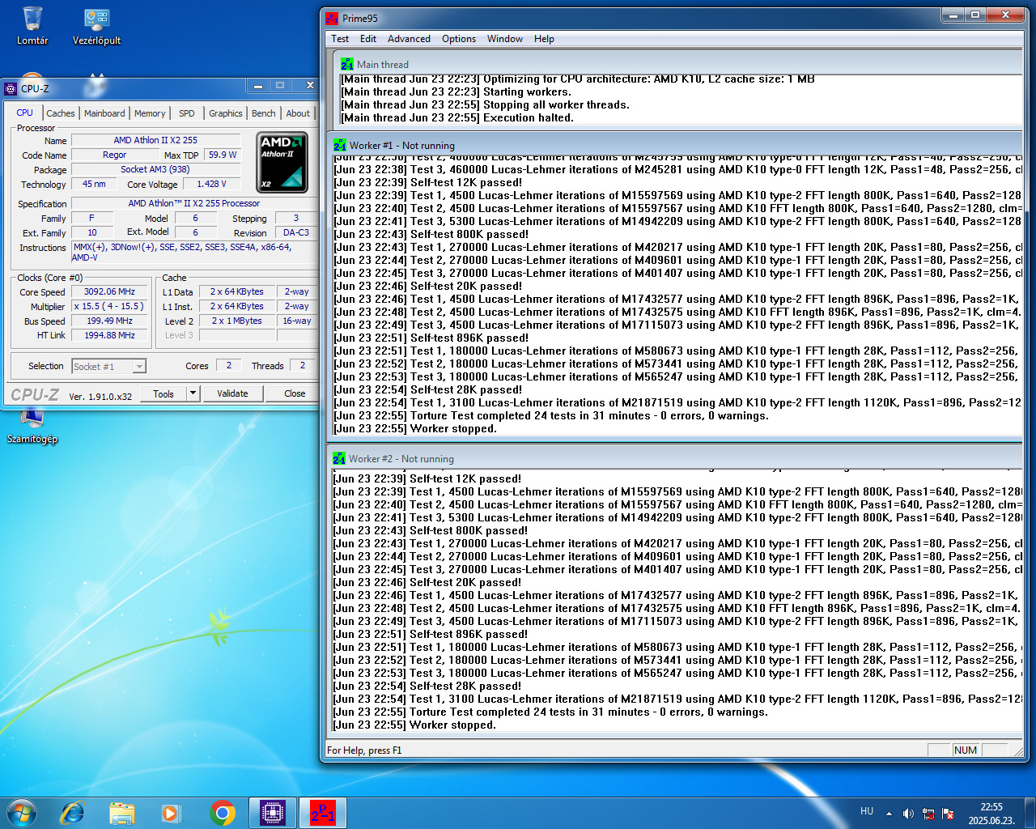Switch to the Caches tab

(x=60, y=113)
